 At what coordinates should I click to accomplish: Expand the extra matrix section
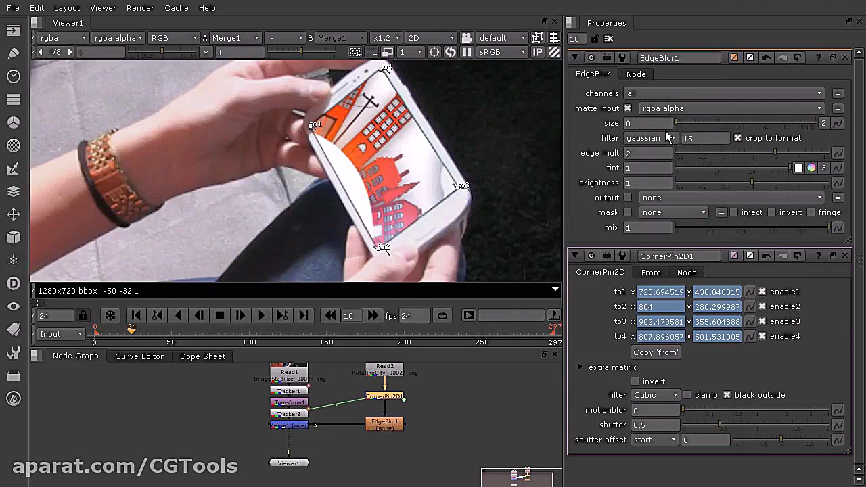[580, 367]
